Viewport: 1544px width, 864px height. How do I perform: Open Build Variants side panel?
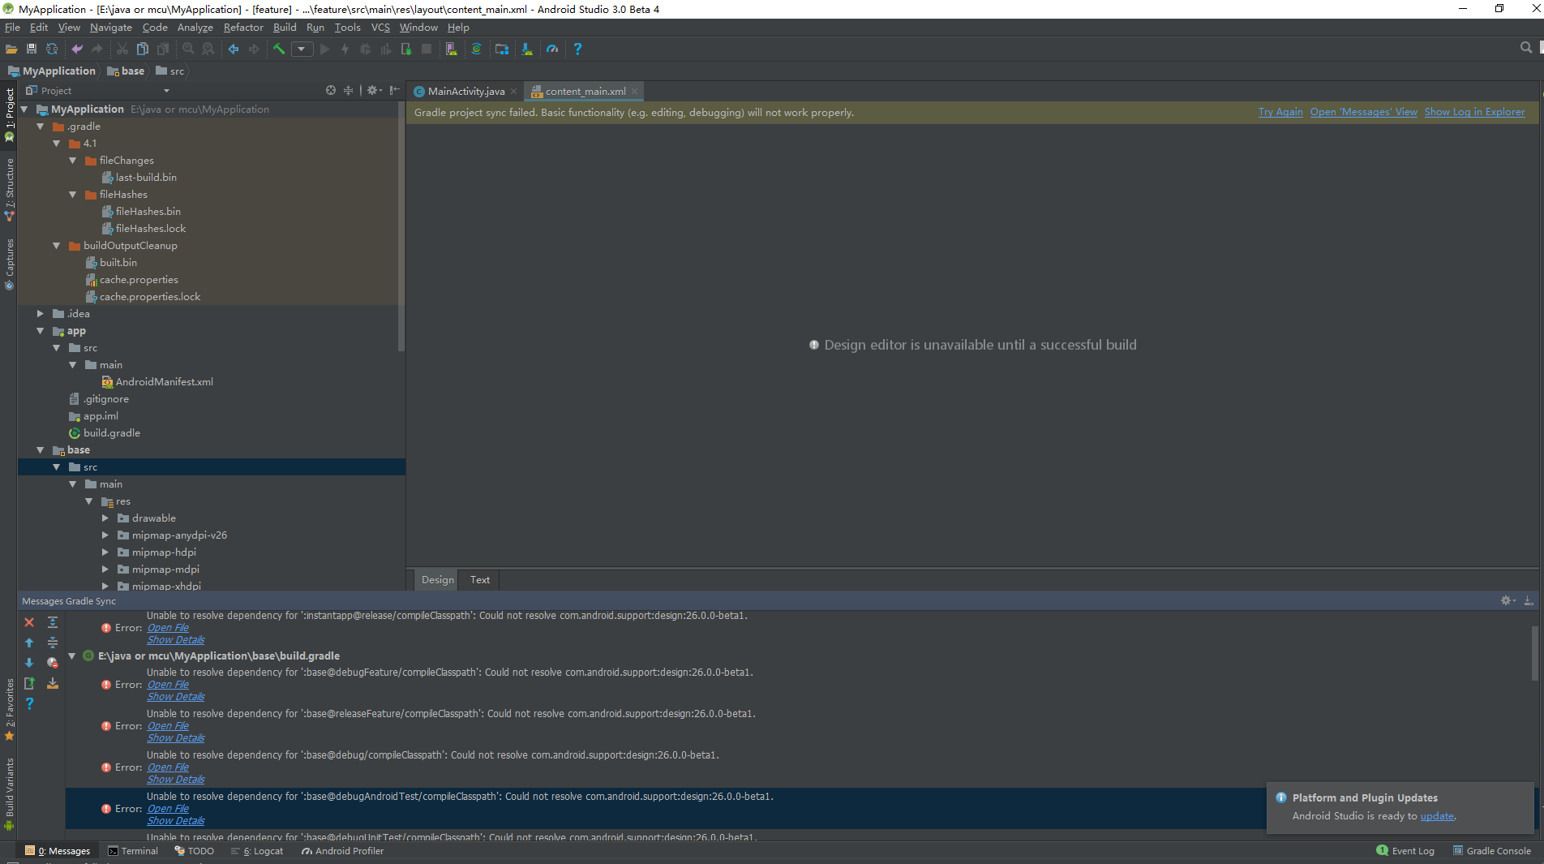tap(9, 793)
